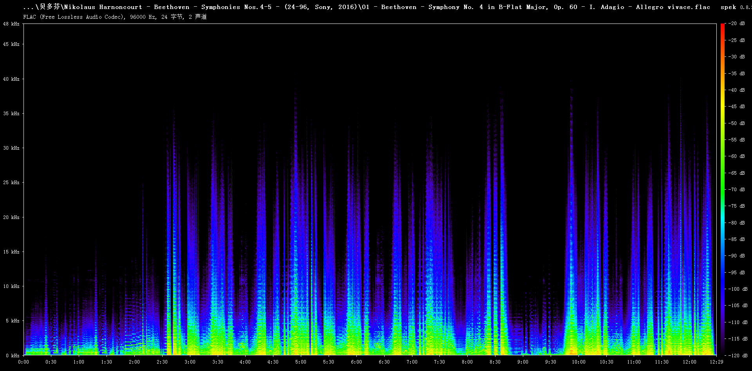Click the -100 dB scale label
Screen dimensions: 752x371
pos(738,289)
